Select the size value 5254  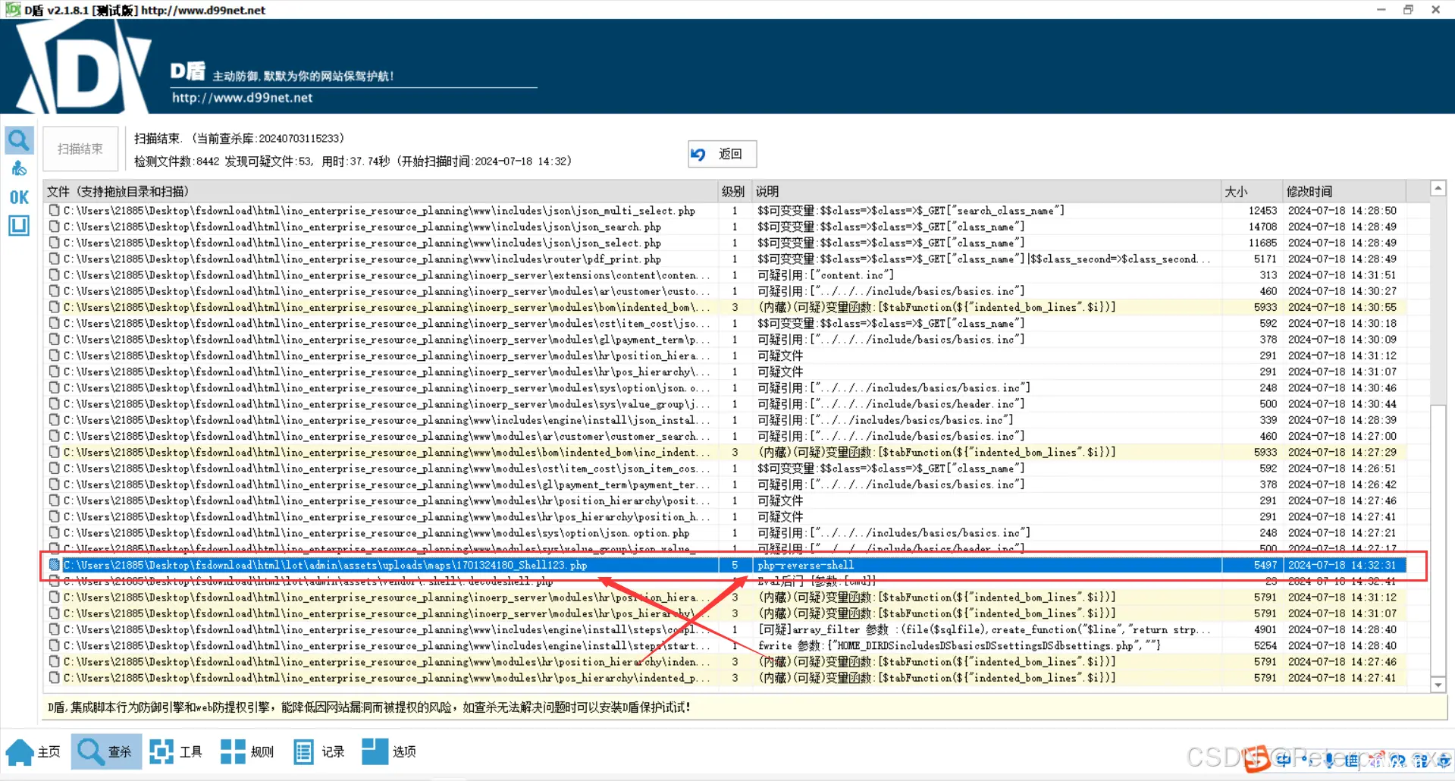(x=1265, y=645)
